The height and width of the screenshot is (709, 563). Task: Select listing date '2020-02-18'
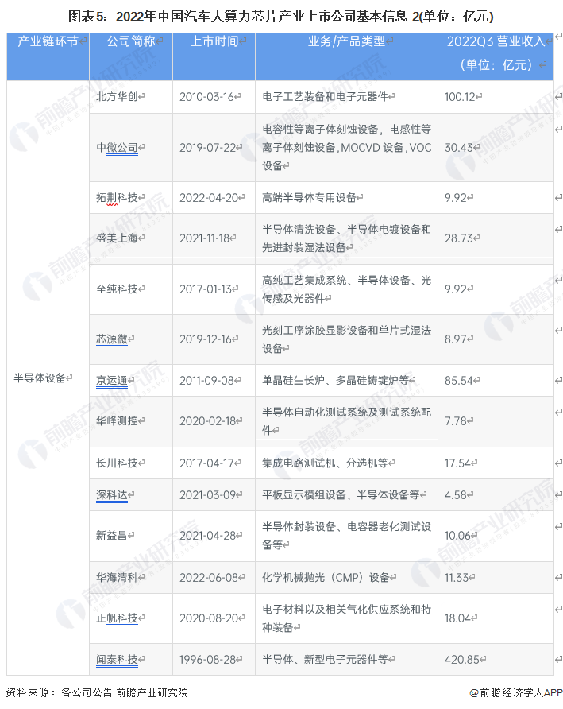[x=208, y=421]
